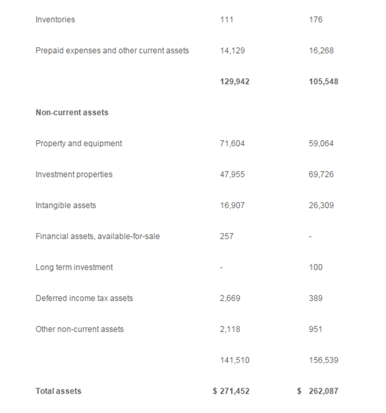Click the current assets subtotal 105,548
This screenshot has height=413, width=386.
coord(323,82)
